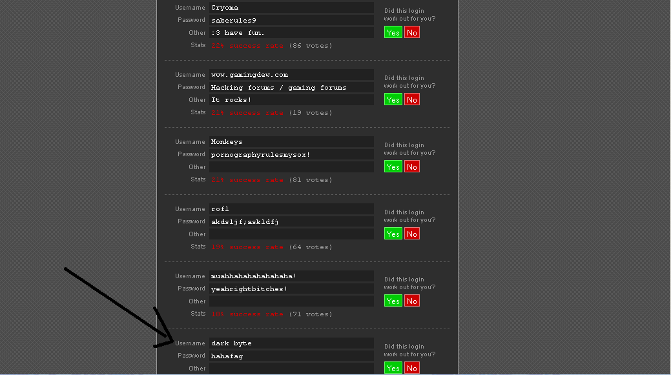Click the stats text showing 86 votes

coord(271,46)
